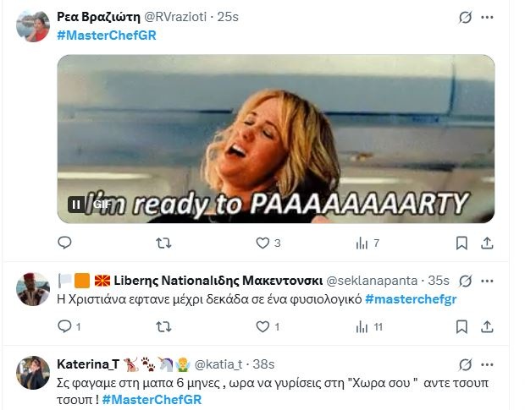This screenshot has width=525, height=410.
Task: Open more options on @seklanapanta tweet
Action: tap(487, 281)
